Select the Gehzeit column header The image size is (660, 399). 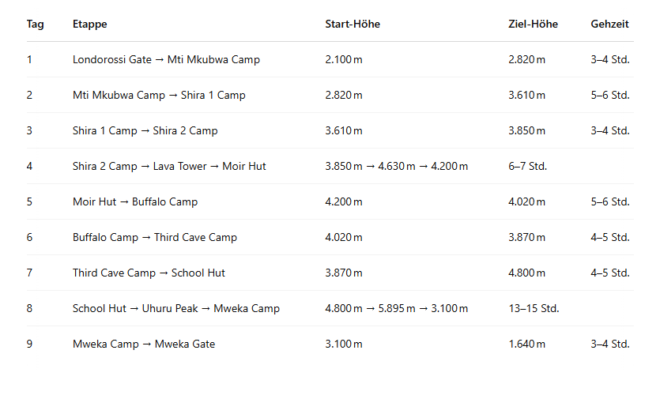pos(609,24)
